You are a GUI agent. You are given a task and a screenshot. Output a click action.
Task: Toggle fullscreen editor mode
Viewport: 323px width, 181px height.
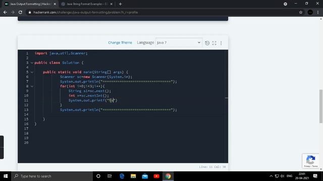point(214,43)
